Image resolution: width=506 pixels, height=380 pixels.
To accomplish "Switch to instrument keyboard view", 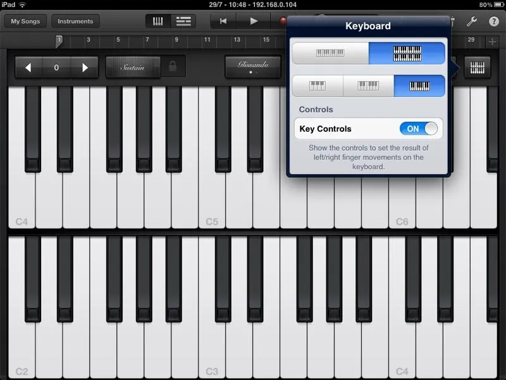I will click(x=158, y=21).
